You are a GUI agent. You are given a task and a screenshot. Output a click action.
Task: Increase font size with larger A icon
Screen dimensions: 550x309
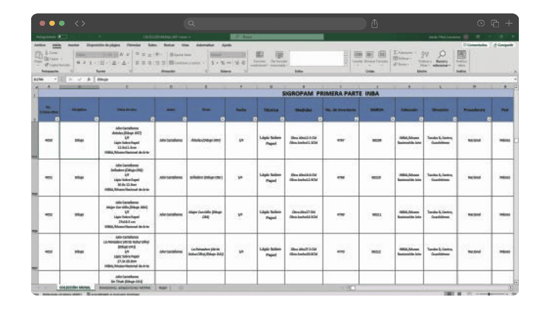122,55
